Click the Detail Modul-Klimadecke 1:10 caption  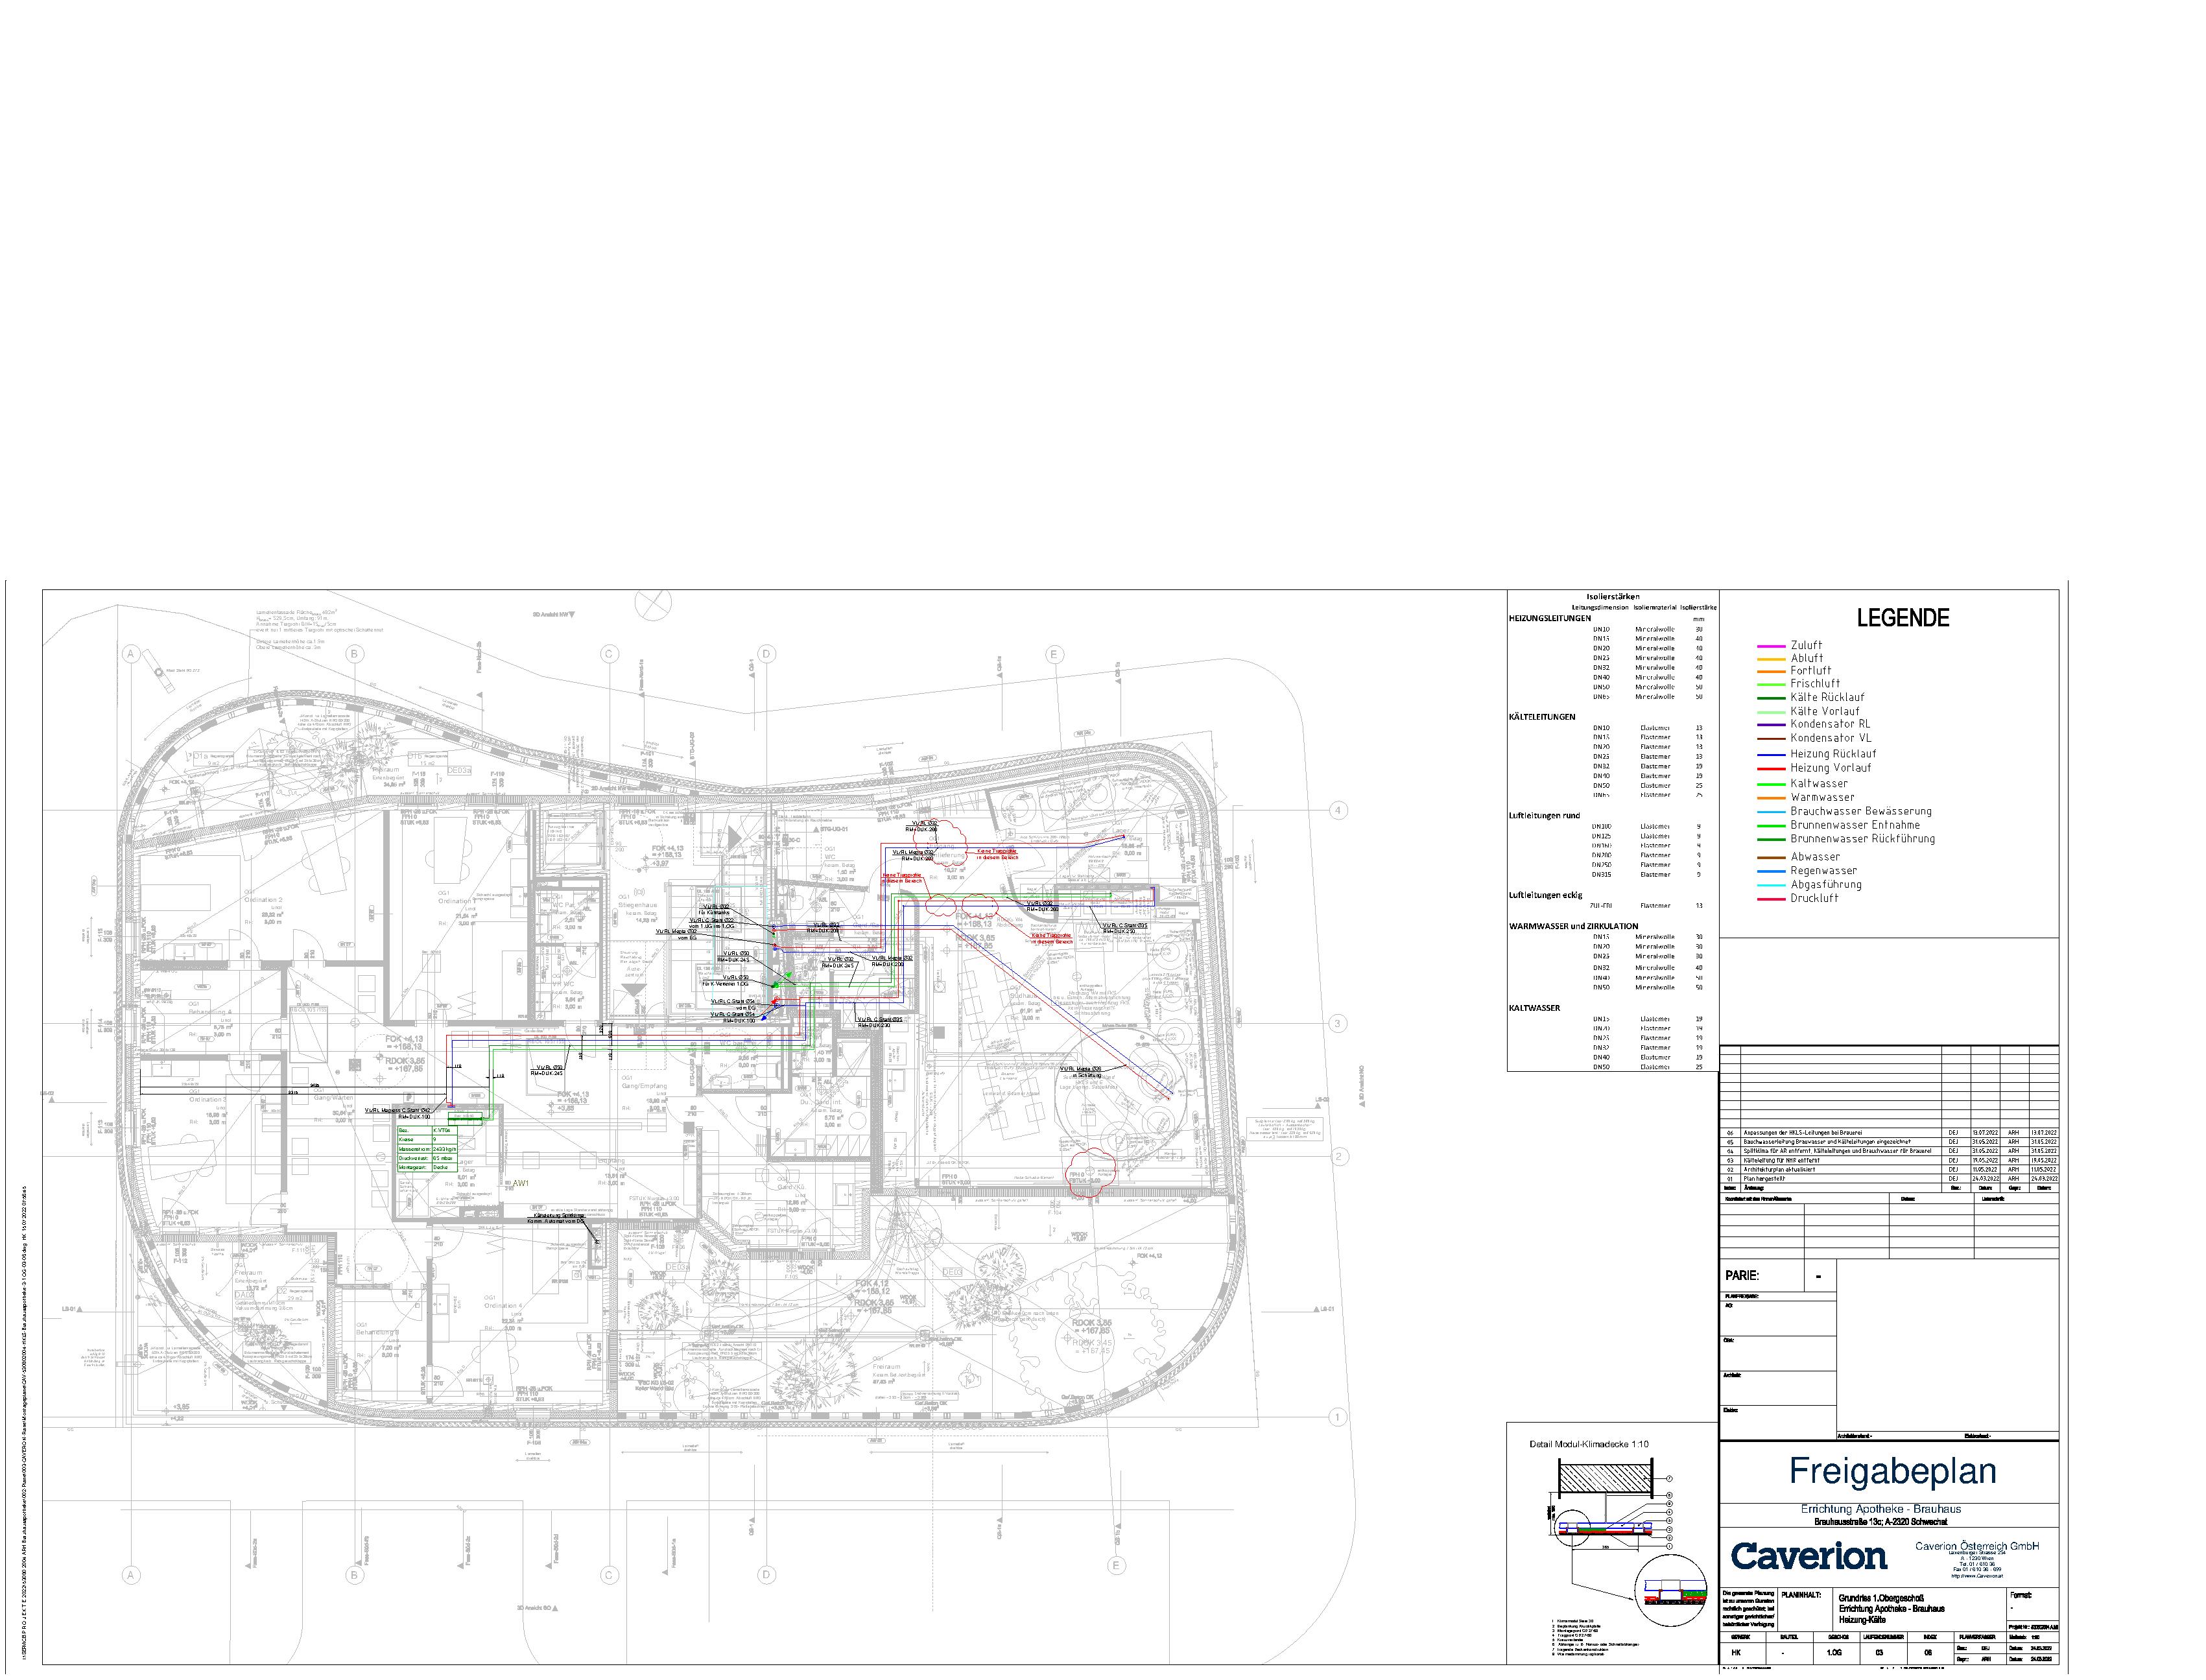pos(1589,1444)
